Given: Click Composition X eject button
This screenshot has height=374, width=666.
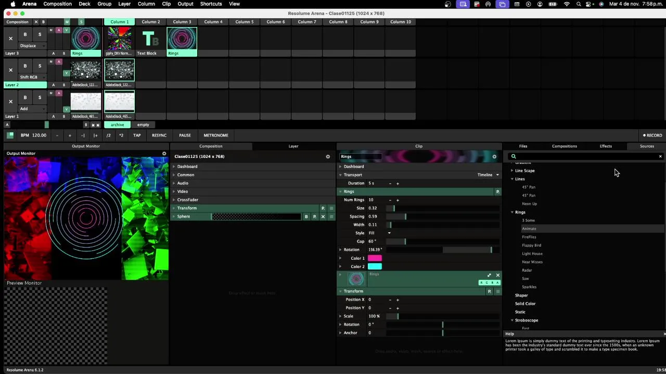Looking at the screenshot, I should tap(36, 22).
